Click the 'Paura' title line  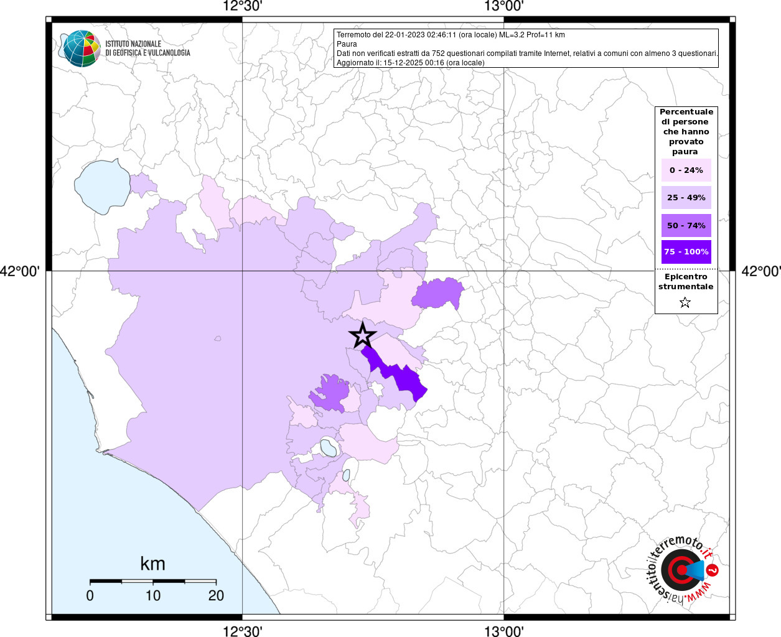pos(347,44)
